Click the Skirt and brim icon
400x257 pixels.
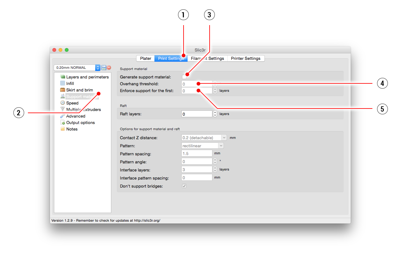pos(63,90)
